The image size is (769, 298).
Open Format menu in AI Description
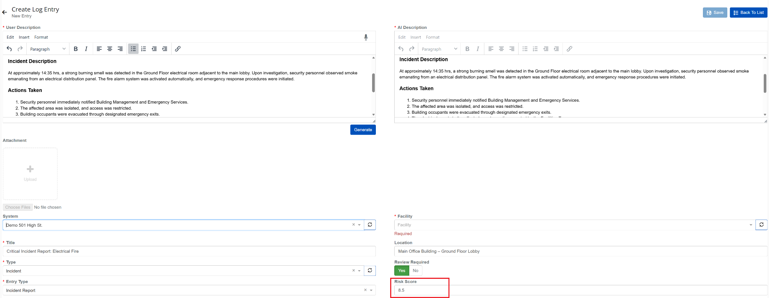point(433,37)
